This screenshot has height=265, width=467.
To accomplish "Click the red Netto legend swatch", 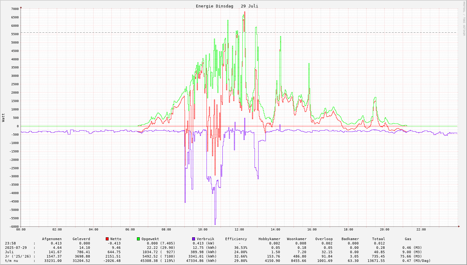I will pos(107,239).
